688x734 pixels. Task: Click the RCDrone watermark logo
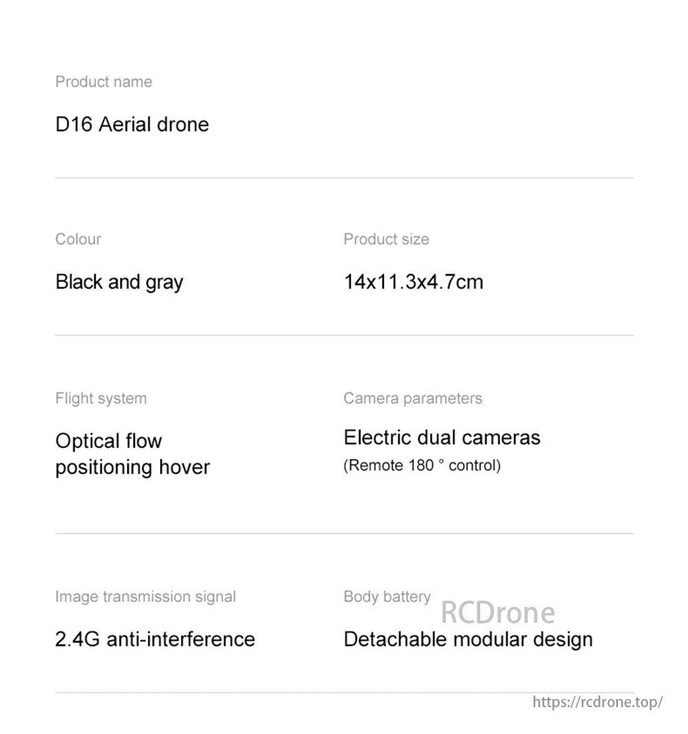click(497, 612)
